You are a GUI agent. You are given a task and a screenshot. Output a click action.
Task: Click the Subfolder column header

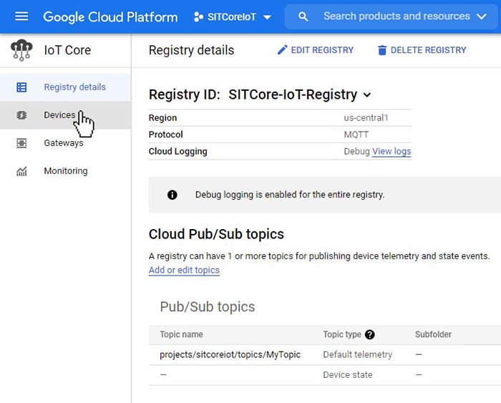(x=433, y=334)
